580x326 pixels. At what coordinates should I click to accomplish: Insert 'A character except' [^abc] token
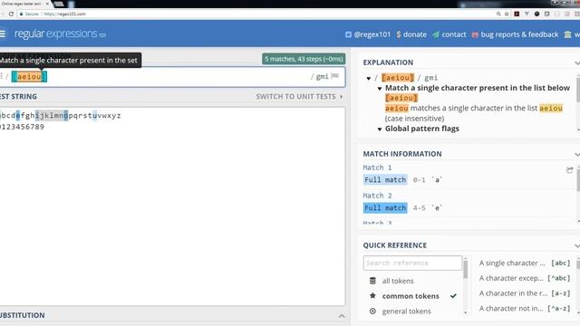(x=525, y=278)
